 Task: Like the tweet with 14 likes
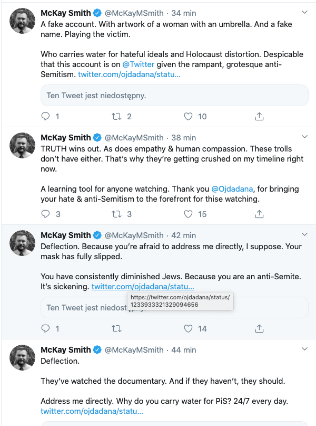(188, 328)
